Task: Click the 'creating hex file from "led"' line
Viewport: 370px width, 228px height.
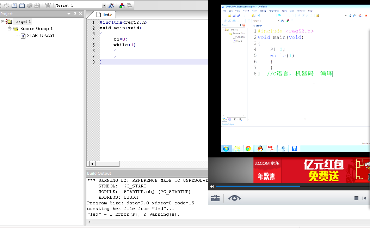Action: [x=130, y=209]
